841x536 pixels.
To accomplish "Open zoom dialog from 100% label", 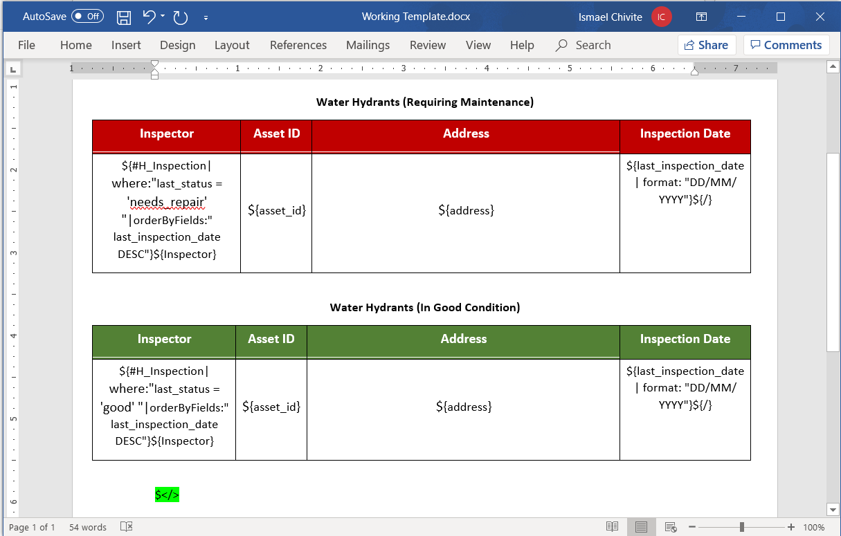I will [x=814, y=527].
